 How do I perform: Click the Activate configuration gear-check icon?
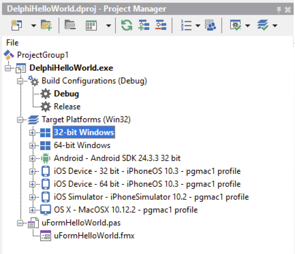[x=235, y=25]
